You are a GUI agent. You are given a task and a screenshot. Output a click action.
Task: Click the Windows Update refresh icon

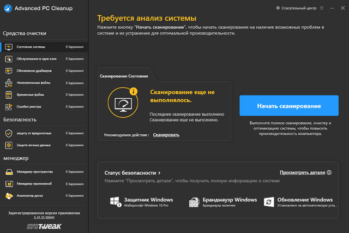click(268, 201)
